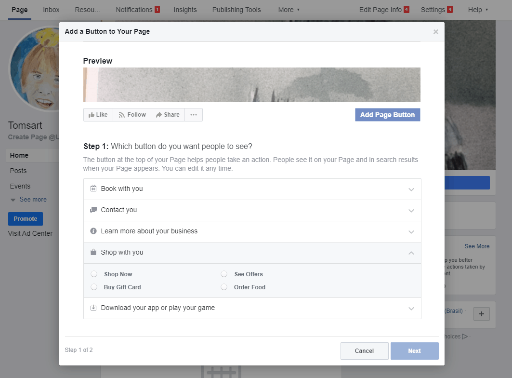The height and width of the screenshot is (378, 512).
Task: Select the Shop Now radio option
Action: click(94, 274)
